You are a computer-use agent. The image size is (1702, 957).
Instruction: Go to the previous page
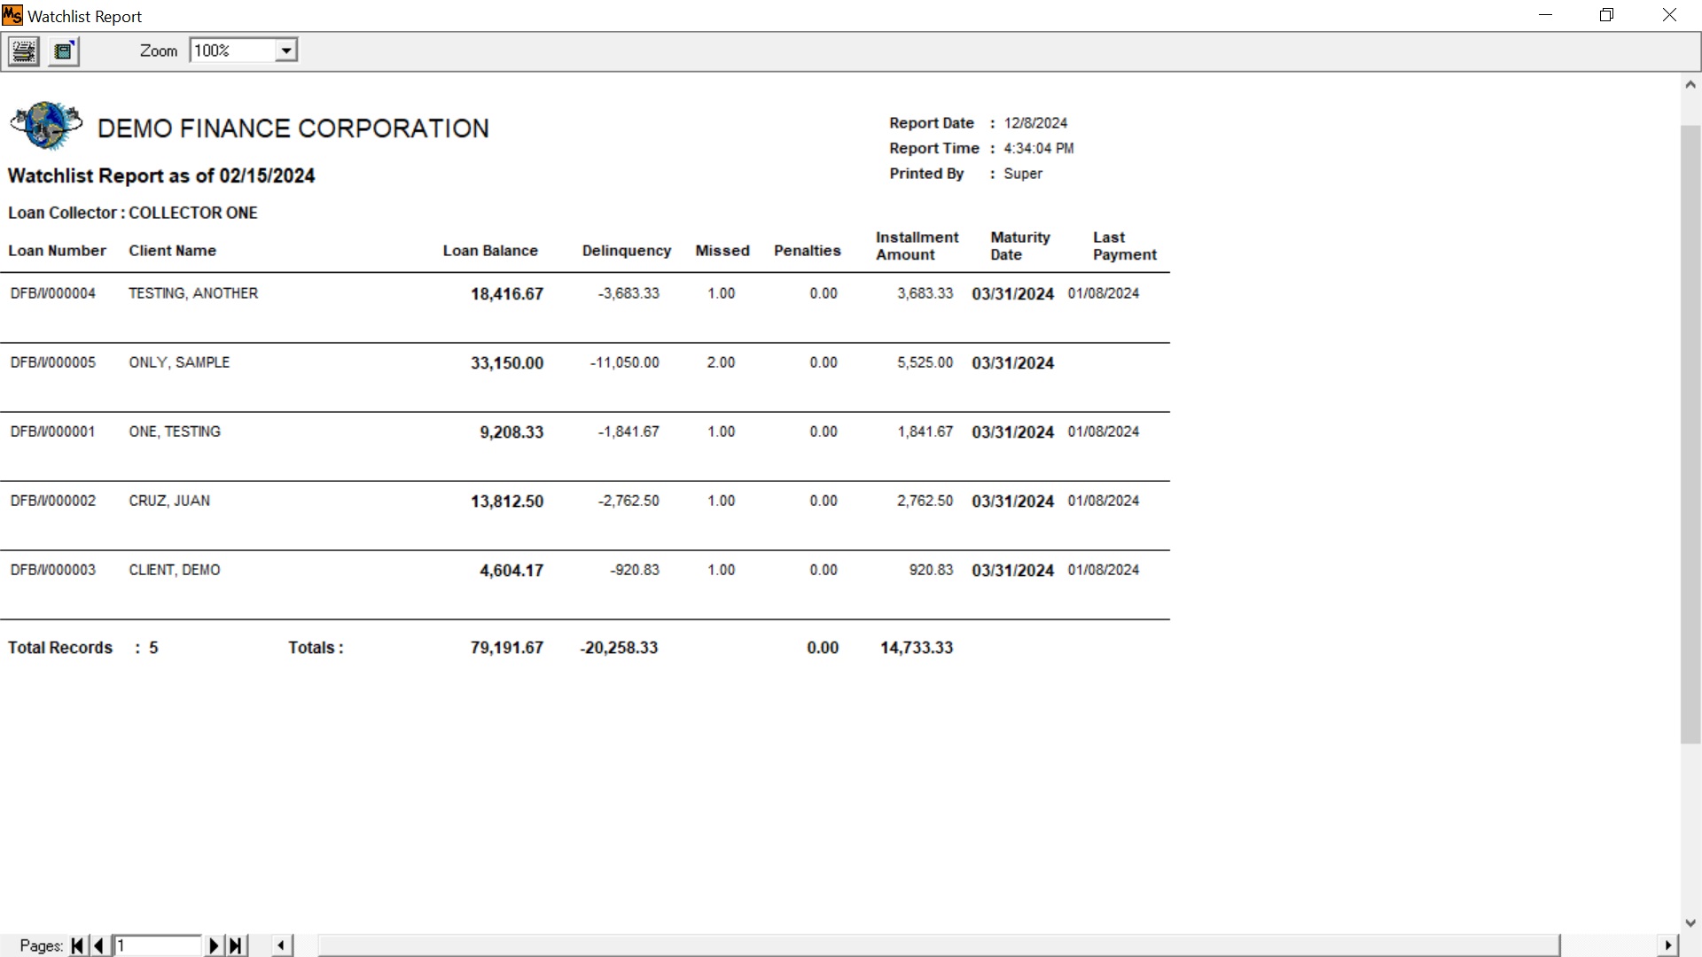pos(98,945)
